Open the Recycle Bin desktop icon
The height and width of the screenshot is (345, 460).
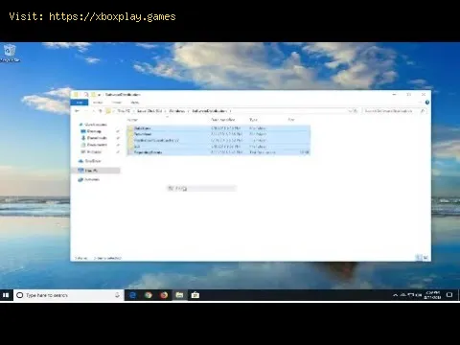click(10, 53)
